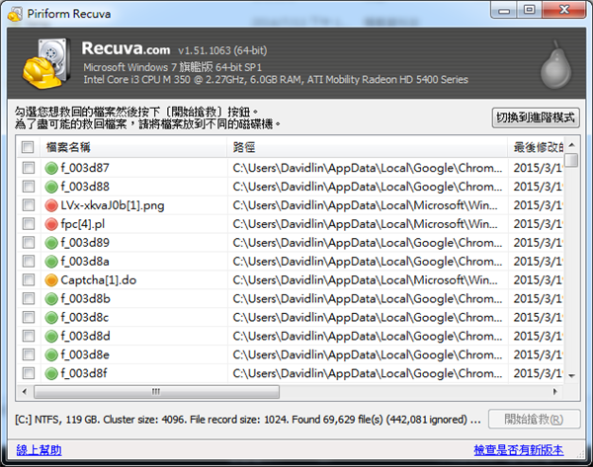Click the green status dot of f_003d87
593x467 pixels.
[51, 168]
